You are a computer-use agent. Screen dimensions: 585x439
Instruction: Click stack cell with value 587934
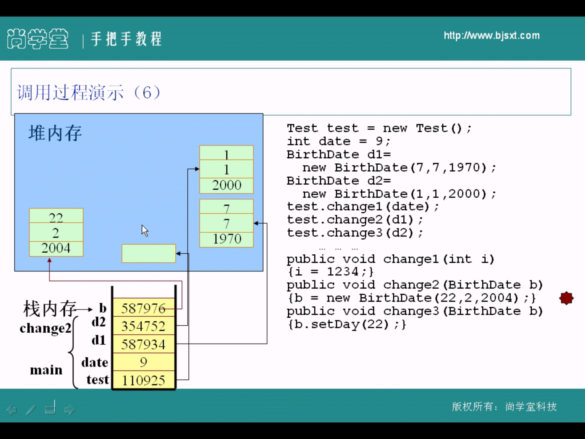pos(143,344)
